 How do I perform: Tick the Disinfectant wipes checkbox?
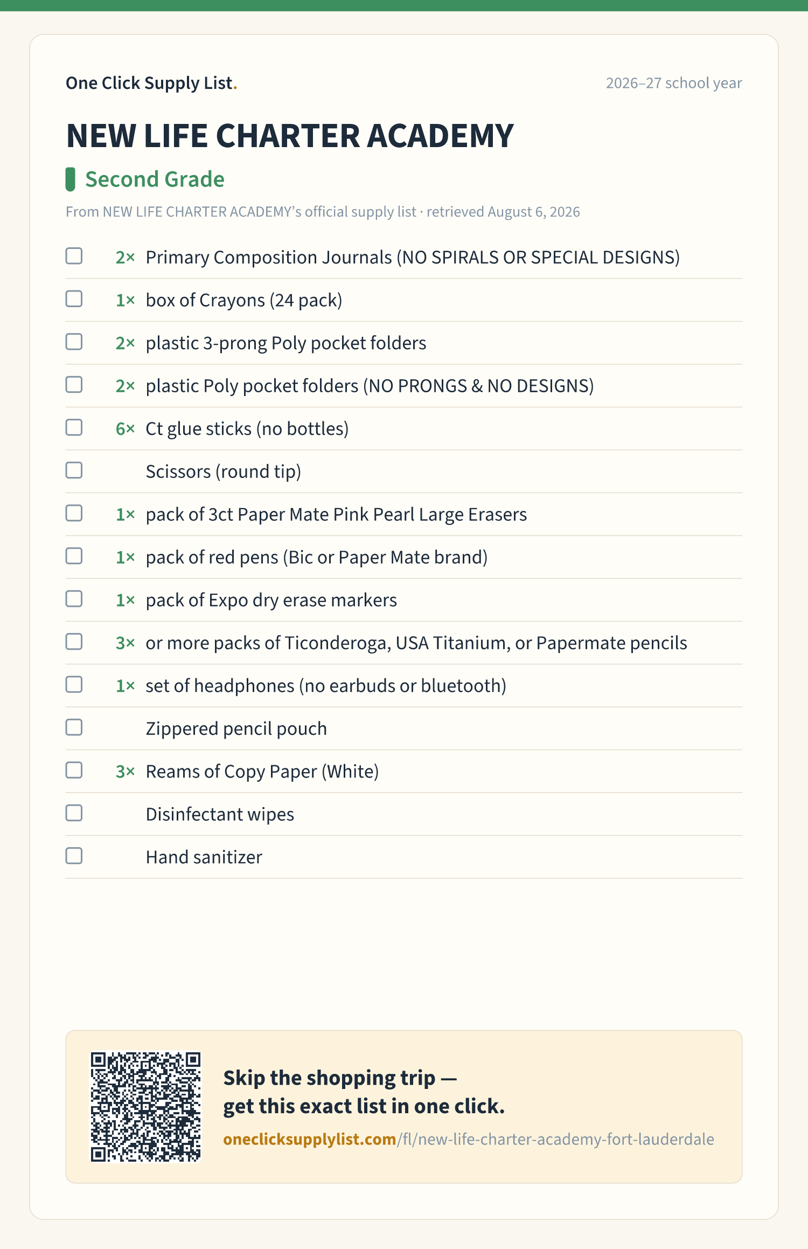tap(74, 813)
